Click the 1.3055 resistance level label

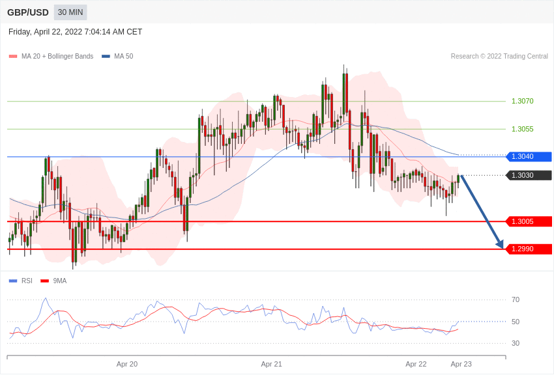coord(523,129)
